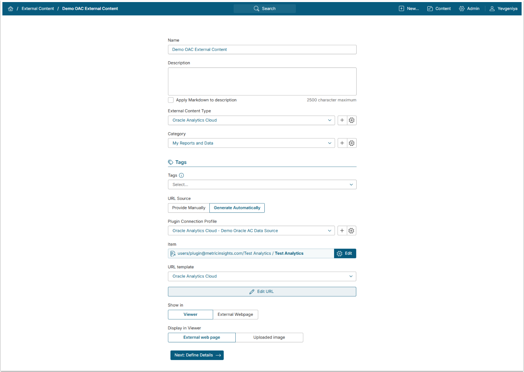This screenshot has width=524, height=372.
Task: Add a new External Content Type
Action: pyautogui.click(x=342, y=120)
